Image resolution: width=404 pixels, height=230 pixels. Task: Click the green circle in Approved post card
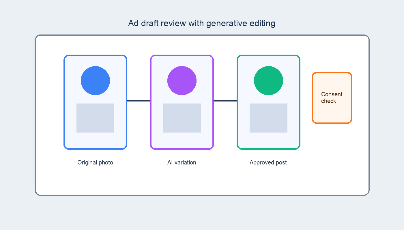(x=268, y=80)
